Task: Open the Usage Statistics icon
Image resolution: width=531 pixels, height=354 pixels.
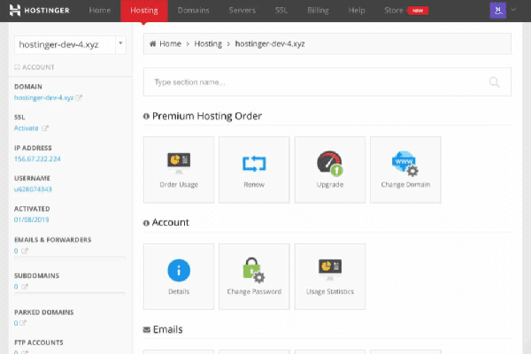Action: [329, 270]
